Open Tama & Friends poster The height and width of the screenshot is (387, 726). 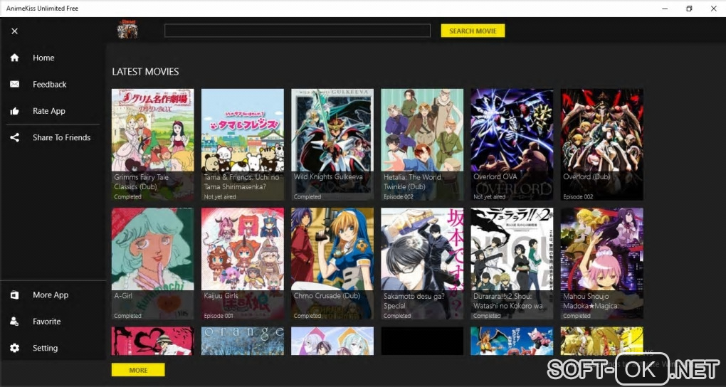coord(243,144)
